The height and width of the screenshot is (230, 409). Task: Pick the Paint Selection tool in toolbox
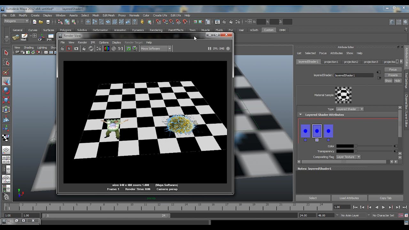click(6, 72)
